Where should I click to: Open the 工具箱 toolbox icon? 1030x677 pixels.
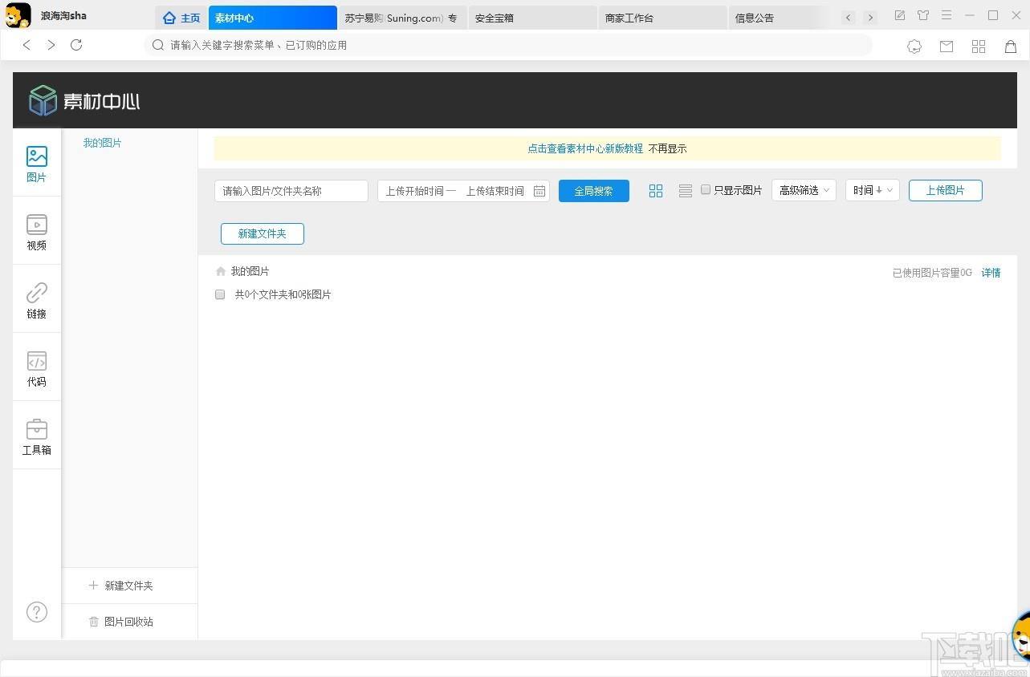(x=37, y=429)
